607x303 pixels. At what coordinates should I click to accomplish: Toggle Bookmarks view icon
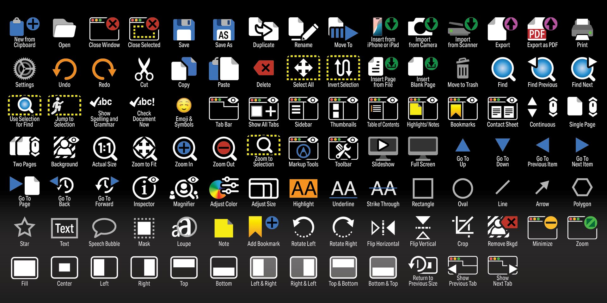[463, 108]
